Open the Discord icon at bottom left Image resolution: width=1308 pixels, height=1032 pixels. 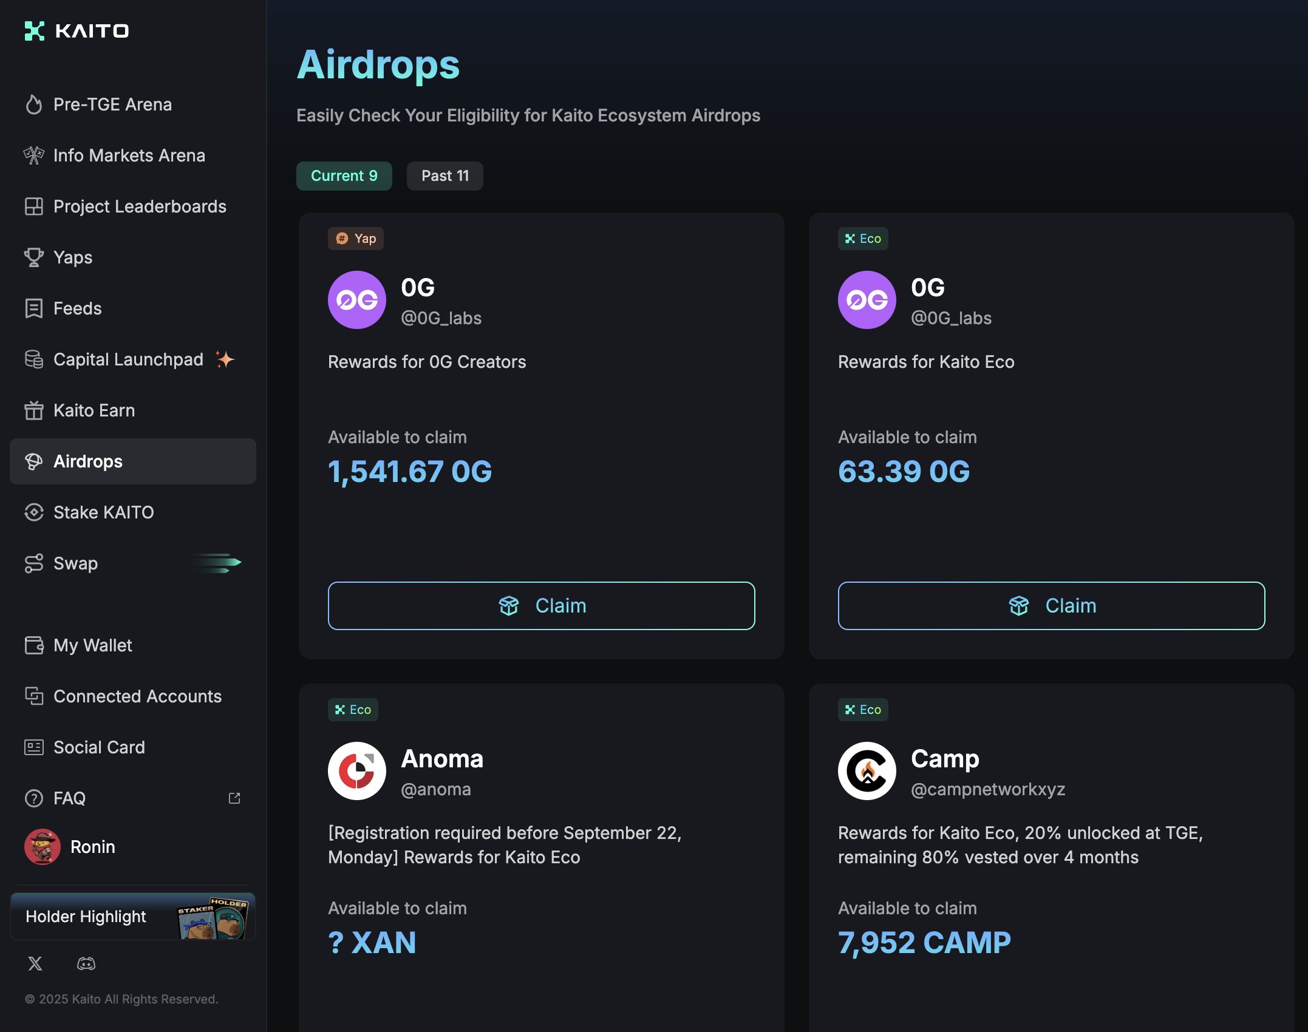coord(87,963)
